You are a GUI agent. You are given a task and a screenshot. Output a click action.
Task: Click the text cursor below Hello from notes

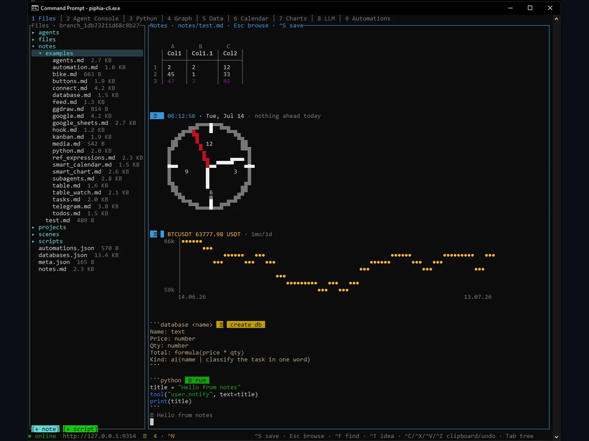[x=152, y=422]
